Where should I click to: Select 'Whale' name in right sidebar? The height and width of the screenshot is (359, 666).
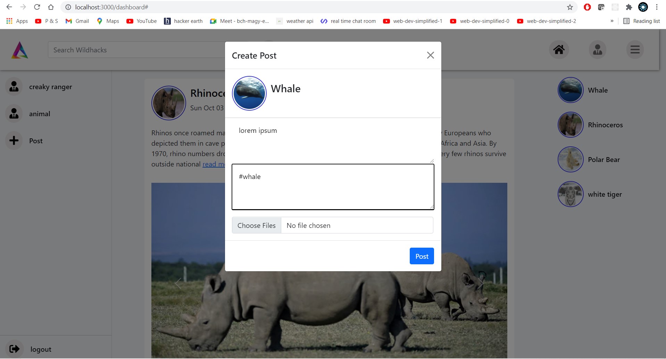click(598, 90)
